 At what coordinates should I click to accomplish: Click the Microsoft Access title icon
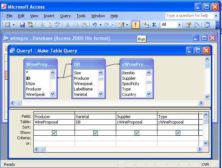click(x=4, y=7)
